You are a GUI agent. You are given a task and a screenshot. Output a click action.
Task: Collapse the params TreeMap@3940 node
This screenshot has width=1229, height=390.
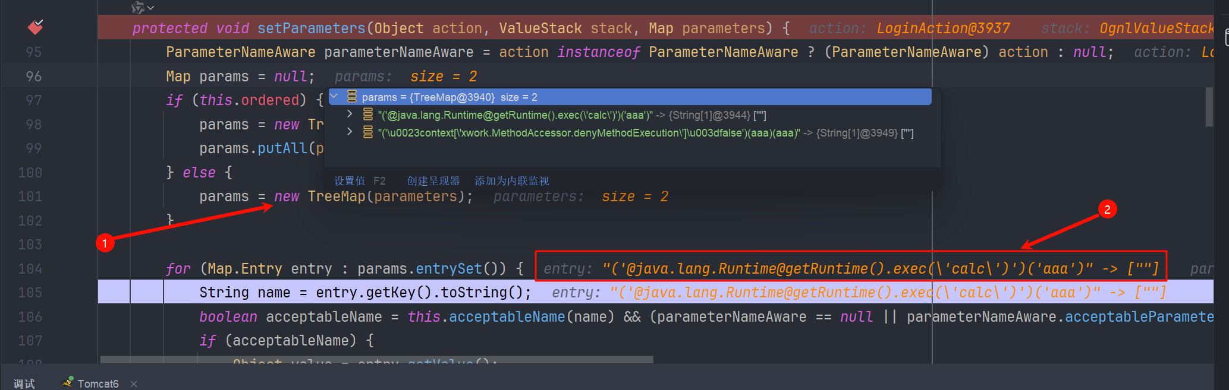(x=335, y=96)
